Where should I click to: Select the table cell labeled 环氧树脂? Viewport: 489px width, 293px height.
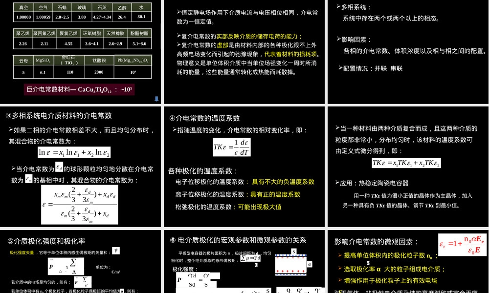click(92, 33)
